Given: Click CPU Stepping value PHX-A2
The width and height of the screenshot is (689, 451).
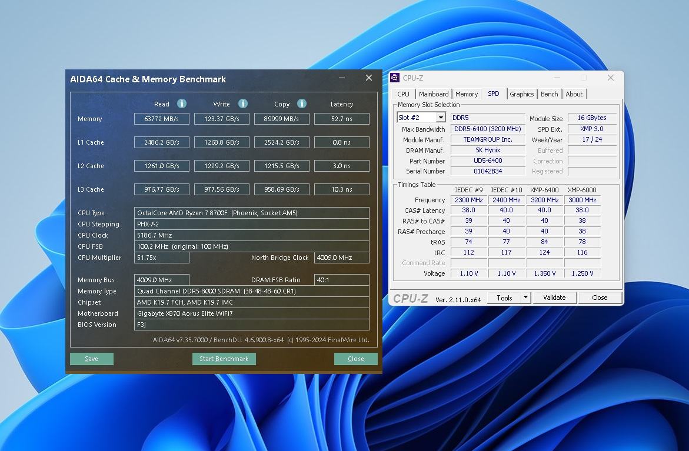Looking at the screenshot, I should pos(251,224).
